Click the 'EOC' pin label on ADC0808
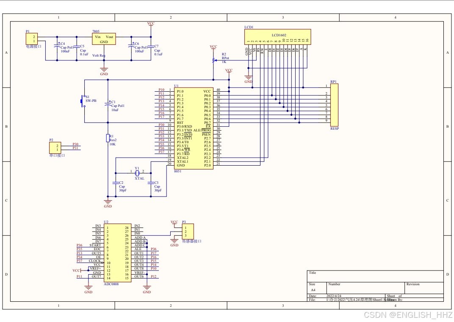 click(x=97, y=249)
